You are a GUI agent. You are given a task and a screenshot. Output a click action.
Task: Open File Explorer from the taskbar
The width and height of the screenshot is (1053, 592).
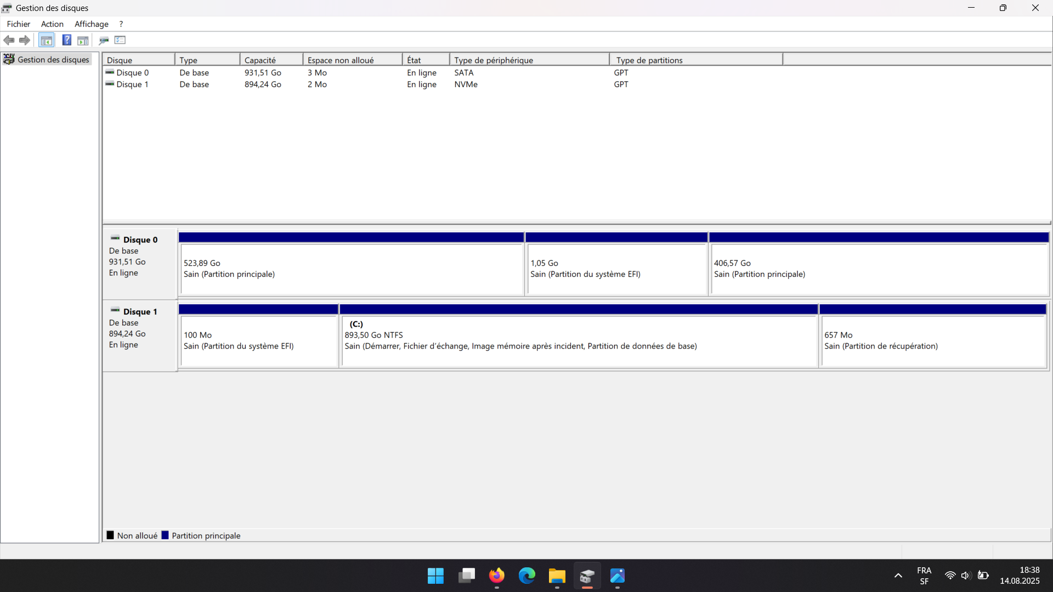pos(557,576)
